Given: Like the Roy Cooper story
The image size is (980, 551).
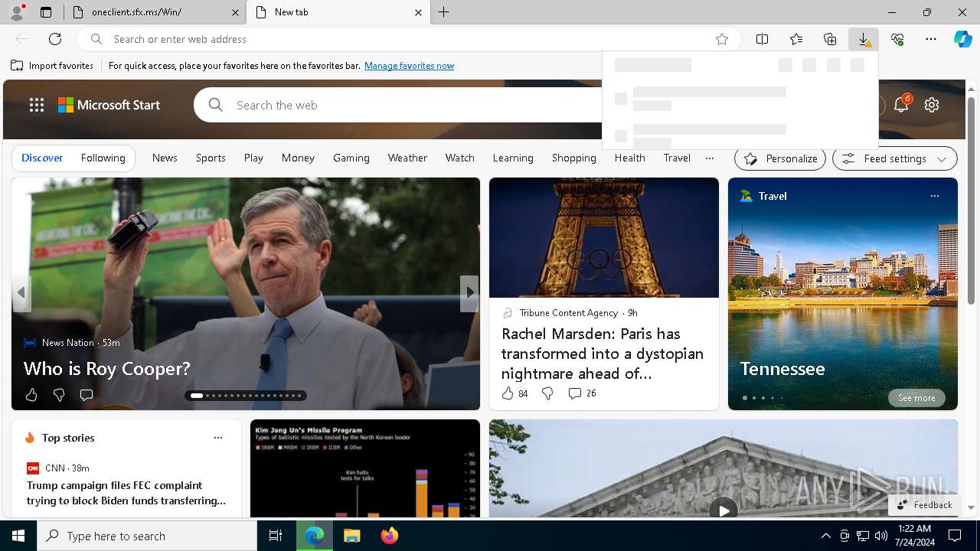Looking at the screenshot, I should tap(31, 395).
